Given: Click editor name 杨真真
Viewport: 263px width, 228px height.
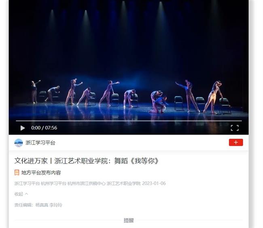Looking at the screenshot, I should pos(42,205).
